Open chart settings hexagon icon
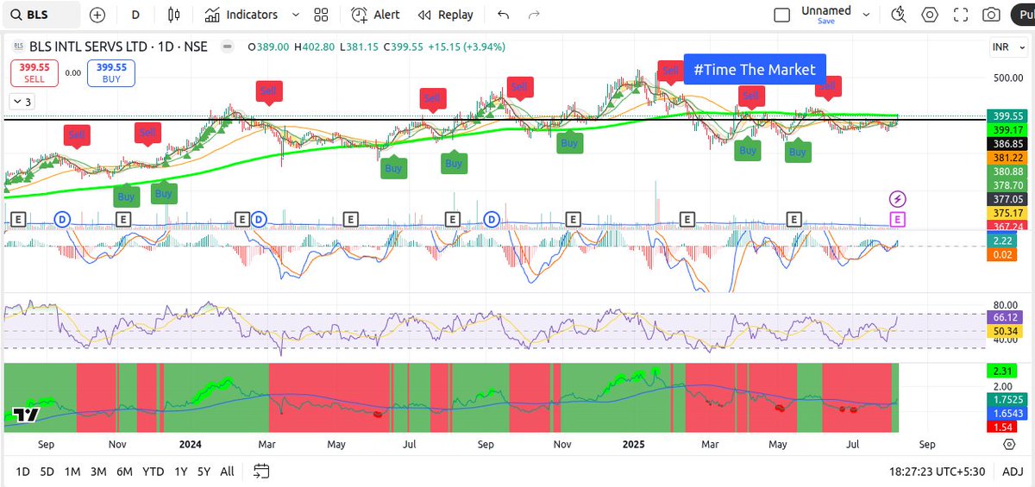 (x=930, y=15)
